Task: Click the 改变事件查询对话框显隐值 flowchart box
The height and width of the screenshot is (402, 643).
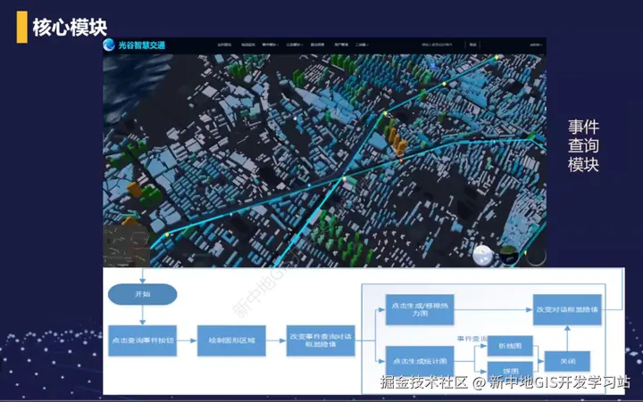Action: click(321, 340)
